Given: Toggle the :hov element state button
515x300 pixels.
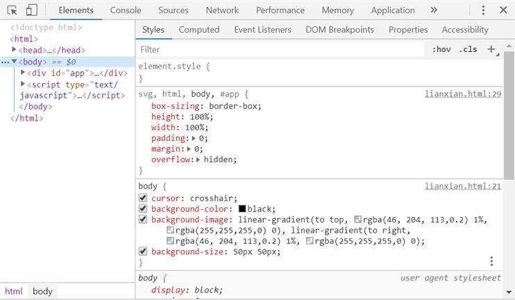Looking at the screenshot, I should point(441,49).
